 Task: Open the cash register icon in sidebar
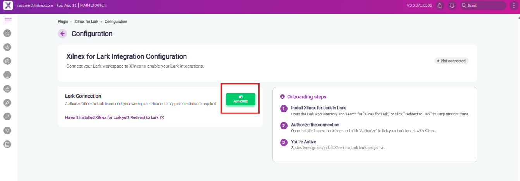[7, 89]
